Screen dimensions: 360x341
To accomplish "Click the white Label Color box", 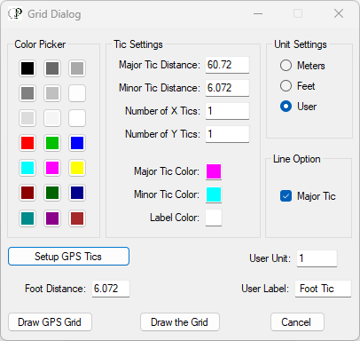I will 214,218.
